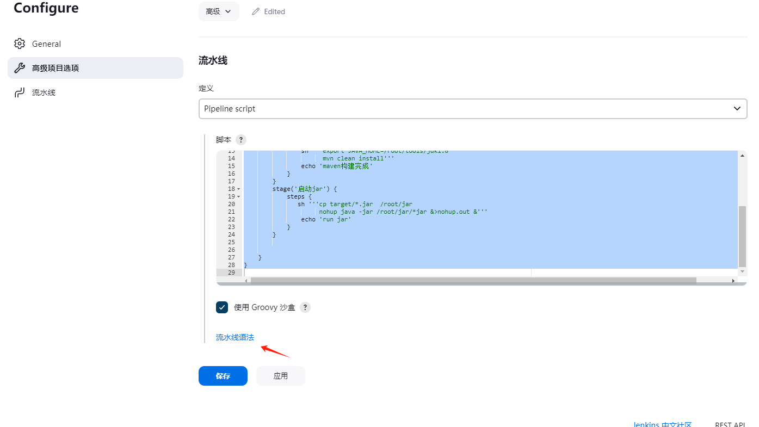The image size is (759, 427).
Task: Save the configuration with 保存
Action: click(x=223, y=376)
